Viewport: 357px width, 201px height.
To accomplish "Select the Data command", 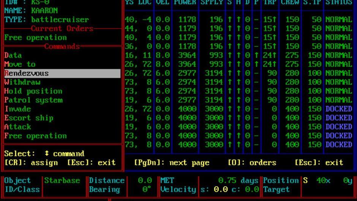I will click(13, 55).
